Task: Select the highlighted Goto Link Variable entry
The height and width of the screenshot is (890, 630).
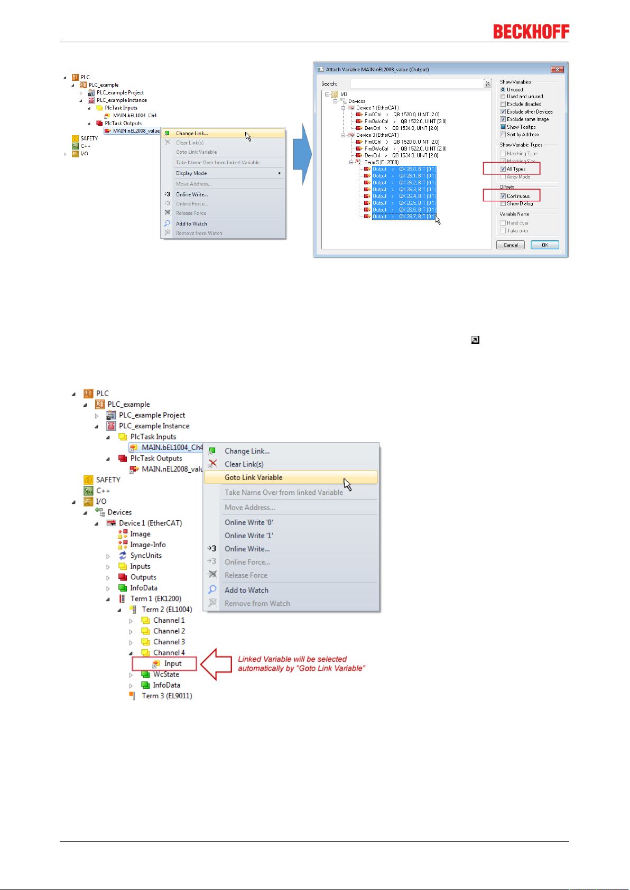Action: point(291,477)
